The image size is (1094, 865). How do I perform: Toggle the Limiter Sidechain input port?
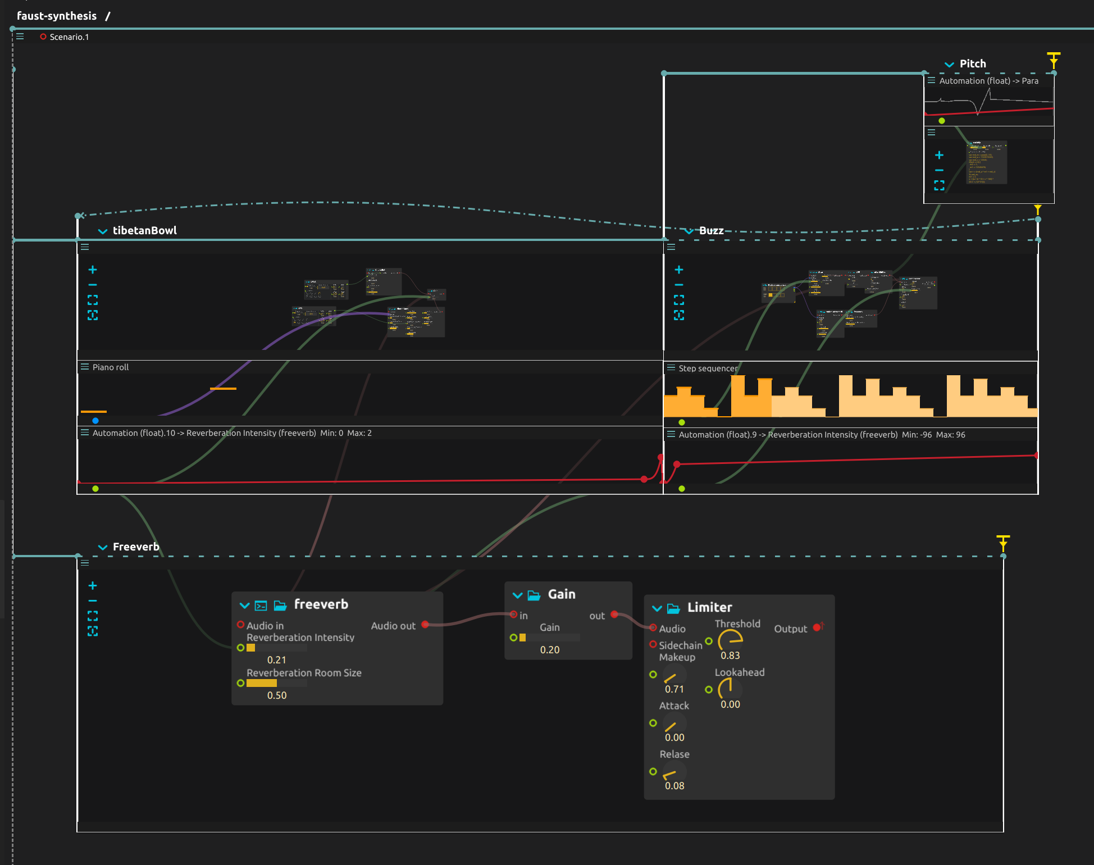click(x=653, y=644)
